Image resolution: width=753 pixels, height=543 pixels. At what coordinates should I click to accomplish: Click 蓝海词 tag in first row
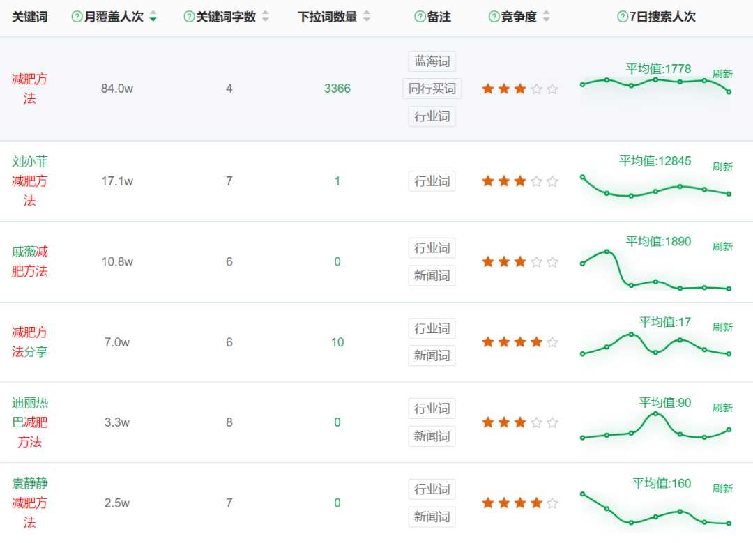432,61
